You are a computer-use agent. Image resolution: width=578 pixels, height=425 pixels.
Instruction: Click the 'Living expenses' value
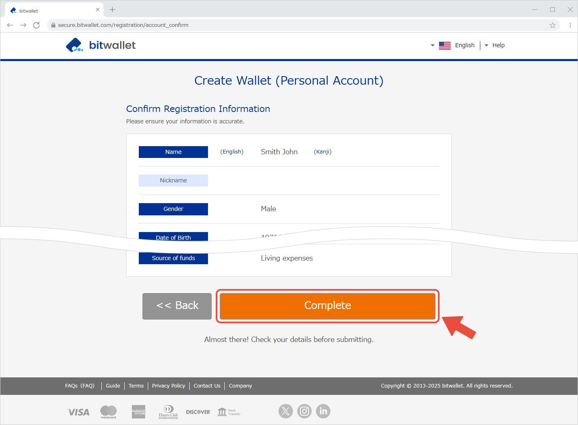pyautogui.click(x=287, y=258)
